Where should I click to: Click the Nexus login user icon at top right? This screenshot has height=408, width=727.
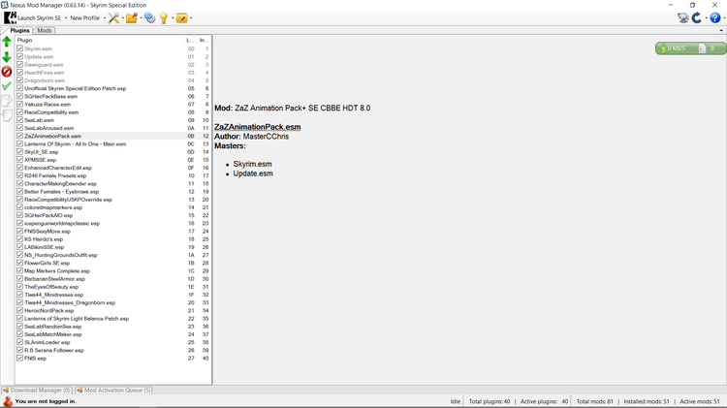point(682,17)
